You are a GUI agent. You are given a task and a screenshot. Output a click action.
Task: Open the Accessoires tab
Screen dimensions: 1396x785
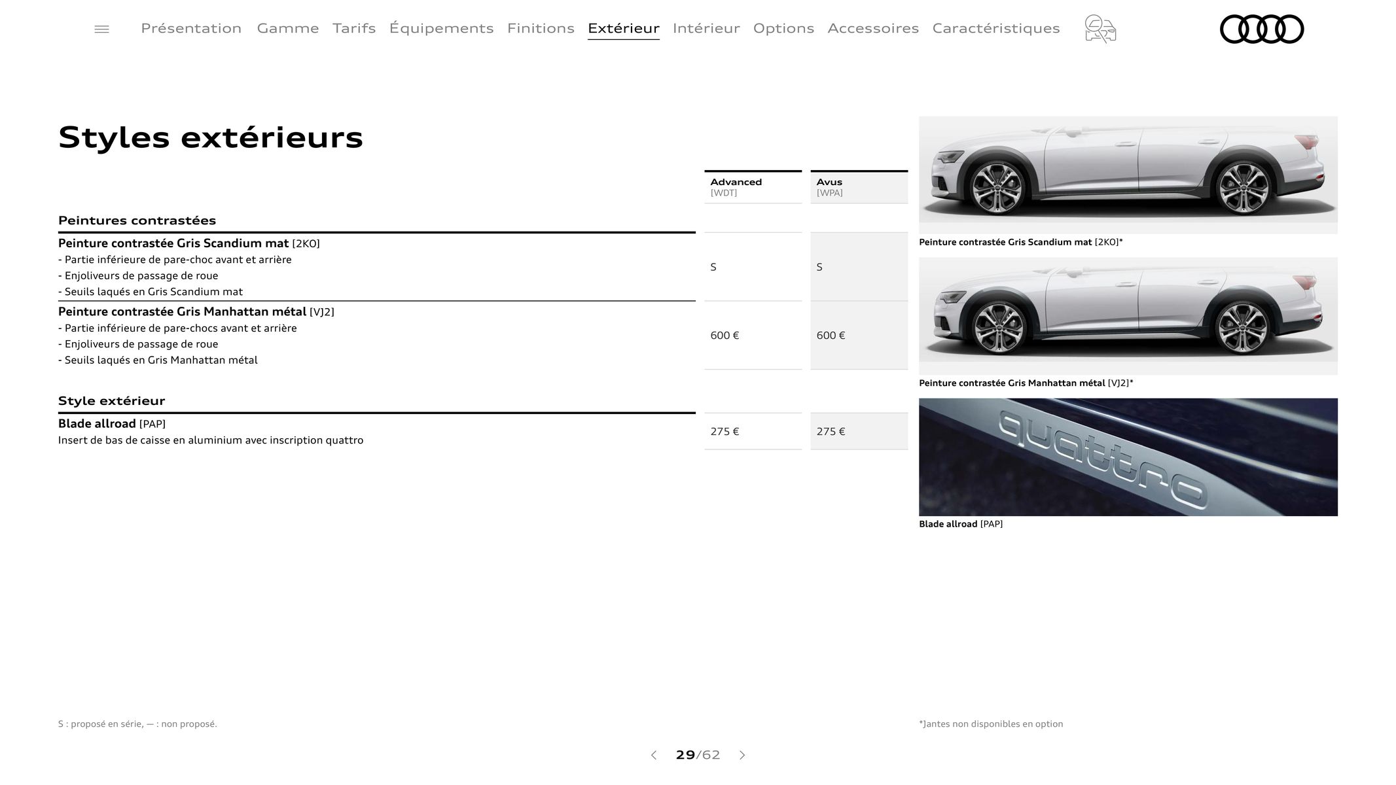coord(873,28)
